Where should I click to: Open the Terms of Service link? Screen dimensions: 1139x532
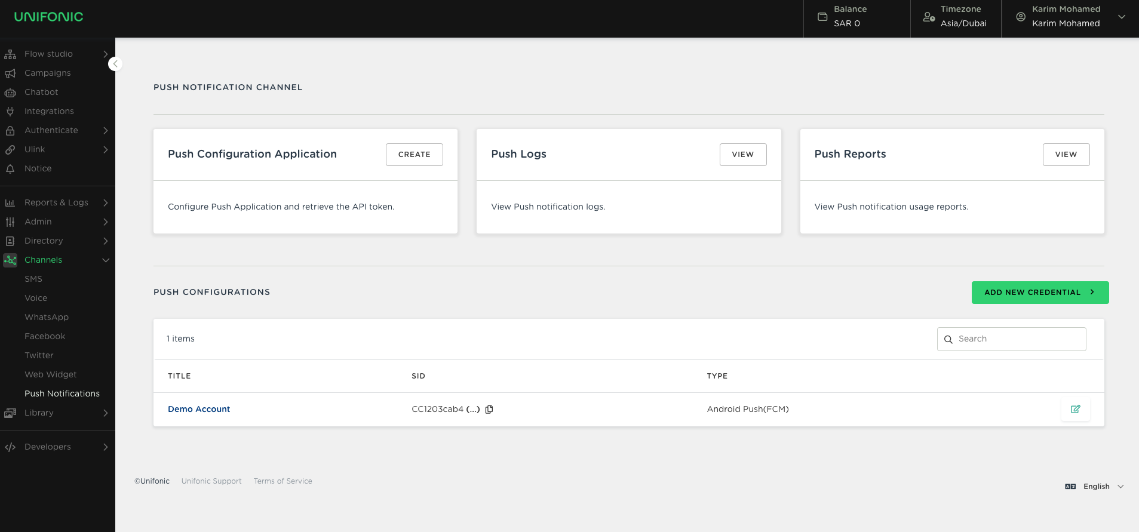283,481
